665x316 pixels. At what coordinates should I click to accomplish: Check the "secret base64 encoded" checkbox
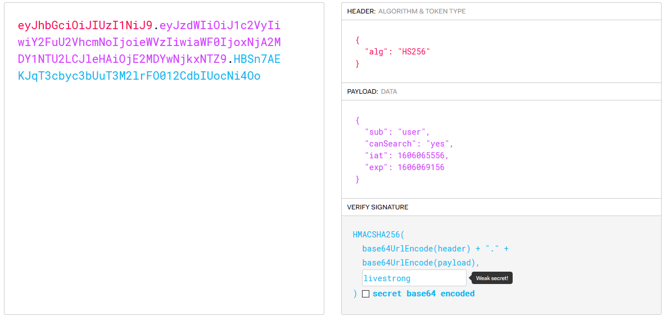point(365,294)
